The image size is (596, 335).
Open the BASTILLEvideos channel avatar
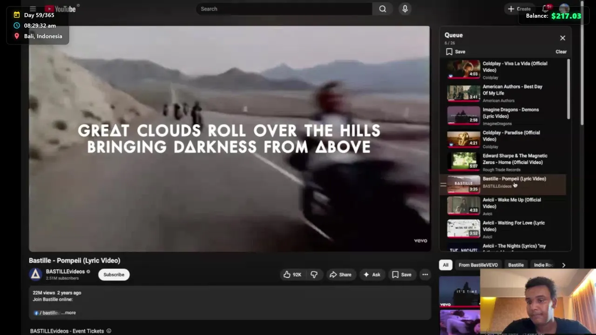[36, 275]
